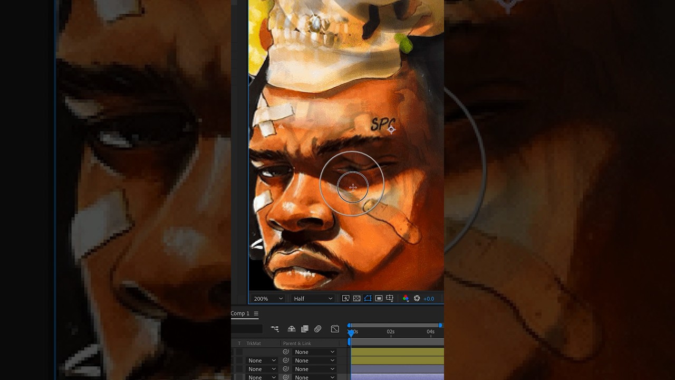Click the timeline layer search field
This screenshot has height=380, width=675.
[x=247, y=329]
